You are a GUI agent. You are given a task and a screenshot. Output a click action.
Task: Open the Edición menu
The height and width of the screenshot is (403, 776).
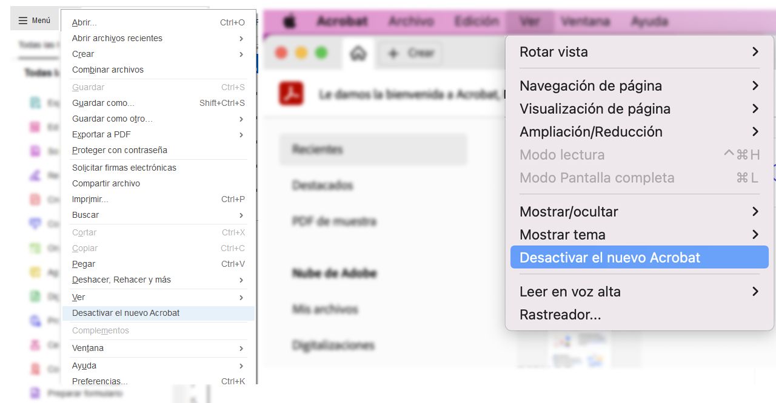tap(477, 20)
